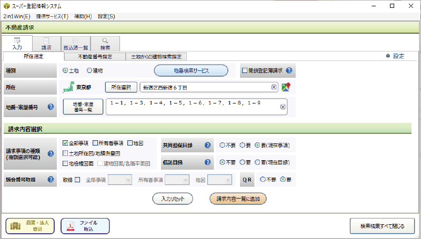Screen dimensions: 421x239
Task: Open 設定 gear at top right
Action: click(x=395, y=56)
